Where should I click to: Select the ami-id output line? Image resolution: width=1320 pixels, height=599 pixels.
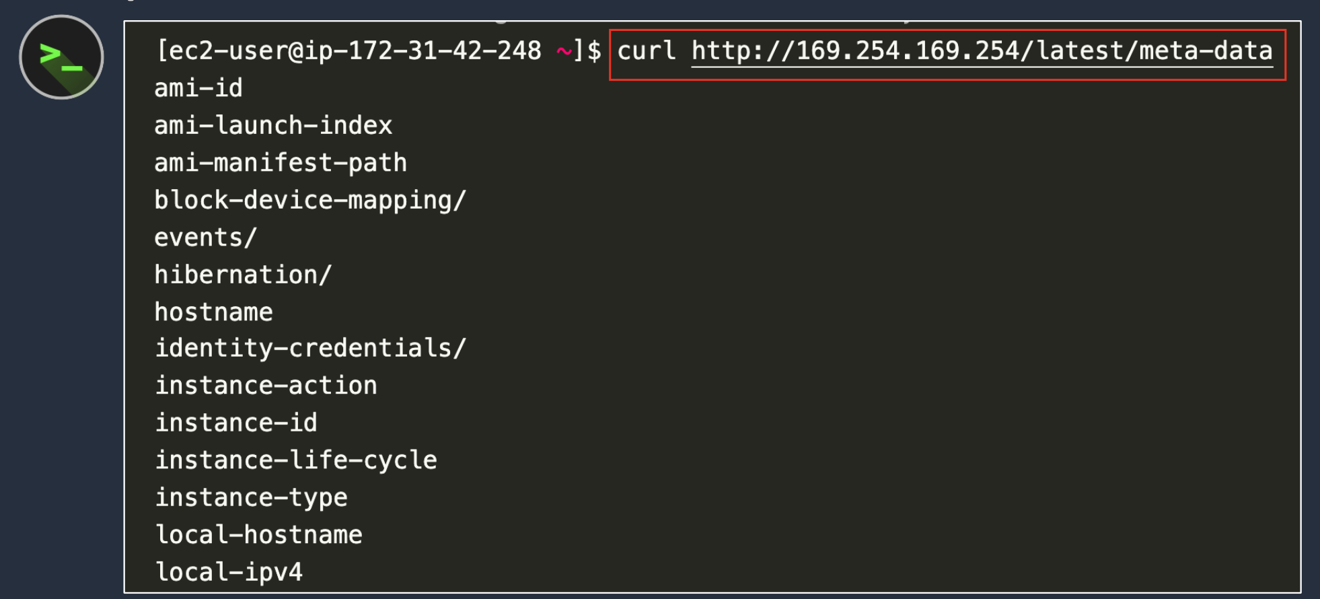[198, 88]
